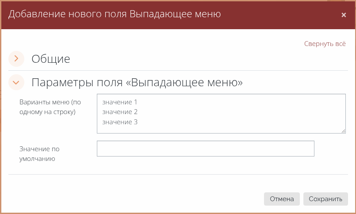This screenshot has width=356, height=214.
Task: Click the Параметры поля «Выпадающее меню» heading
Action: [137, 83]
